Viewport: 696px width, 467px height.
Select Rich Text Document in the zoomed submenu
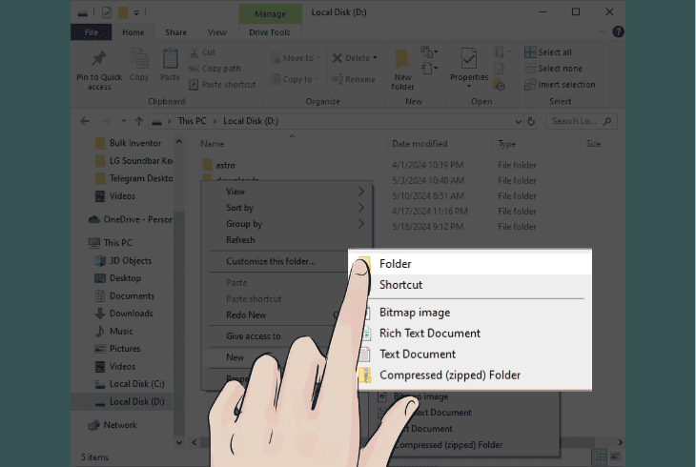point(470,334)
